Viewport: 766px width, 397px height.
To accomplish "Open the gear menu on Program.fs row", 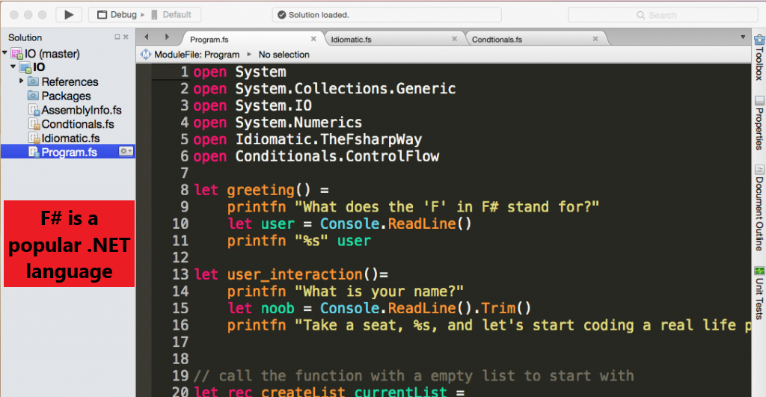I will click(x=126, y=151).
